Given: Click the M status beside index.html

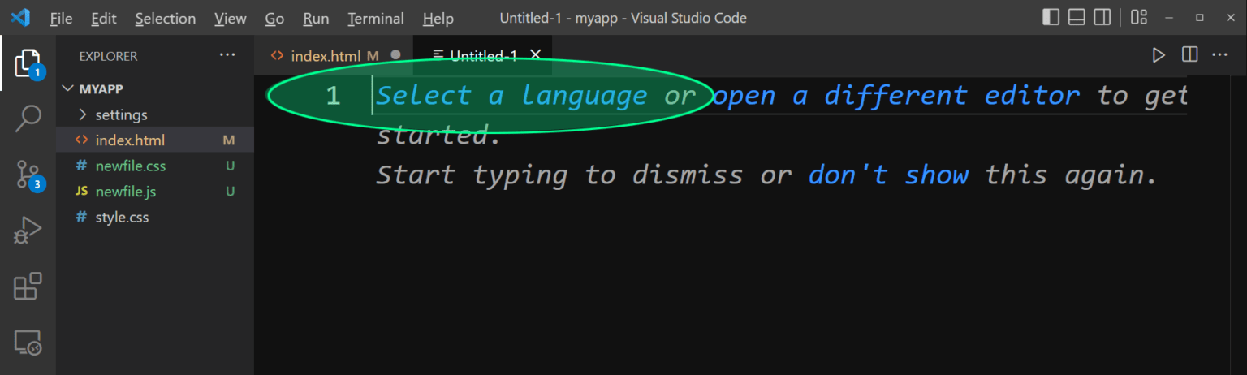Looking at the screenshot, I should (229, 140).
